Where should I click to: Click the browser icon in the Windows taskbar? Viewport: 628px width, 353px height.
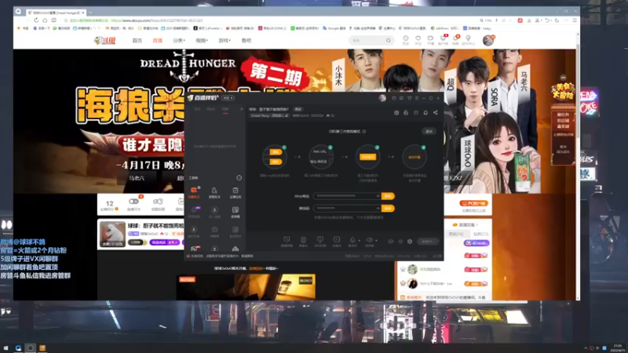pyautogui.click(x=18, y=348)
